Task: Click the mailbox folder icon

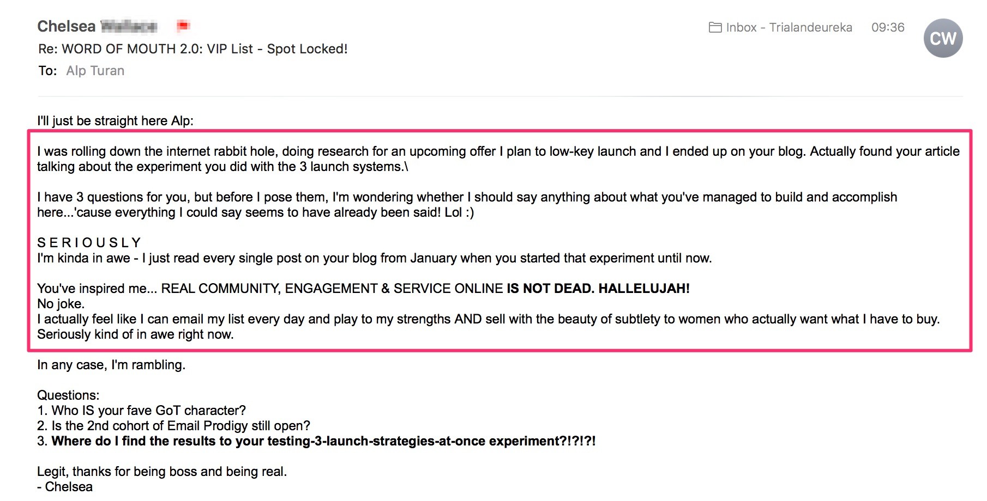Action: point(715,27)
